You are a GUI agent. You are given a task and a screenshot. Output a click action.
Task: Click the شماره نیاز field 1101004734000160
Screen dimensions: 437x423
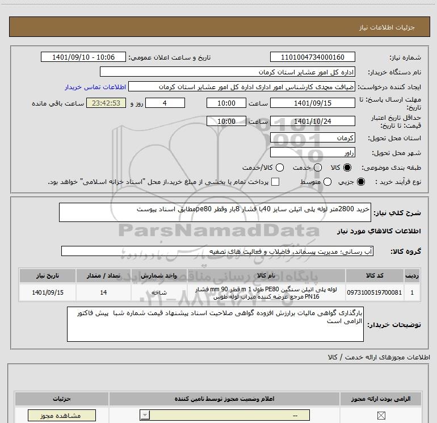[312, 57]
